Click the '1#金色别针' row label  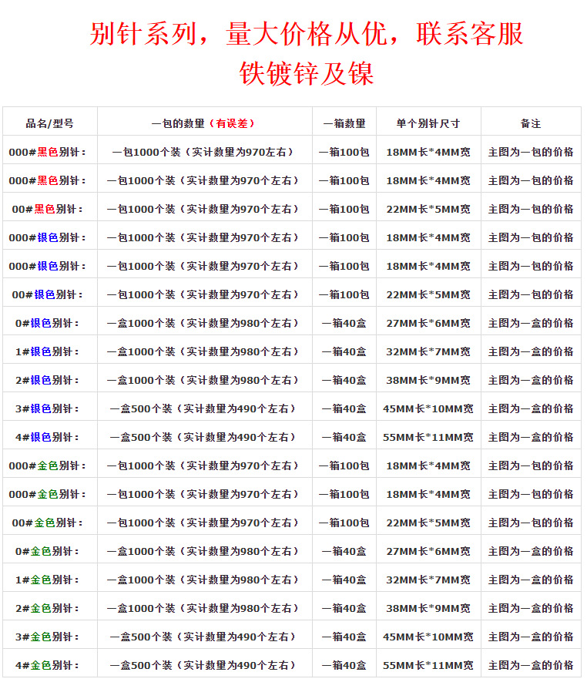click(47, 580)
